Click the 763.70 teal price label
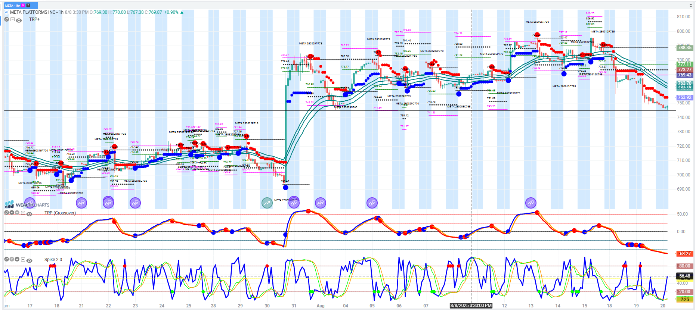The height and width of the screenshot is (310, 696). pos(685,83)
